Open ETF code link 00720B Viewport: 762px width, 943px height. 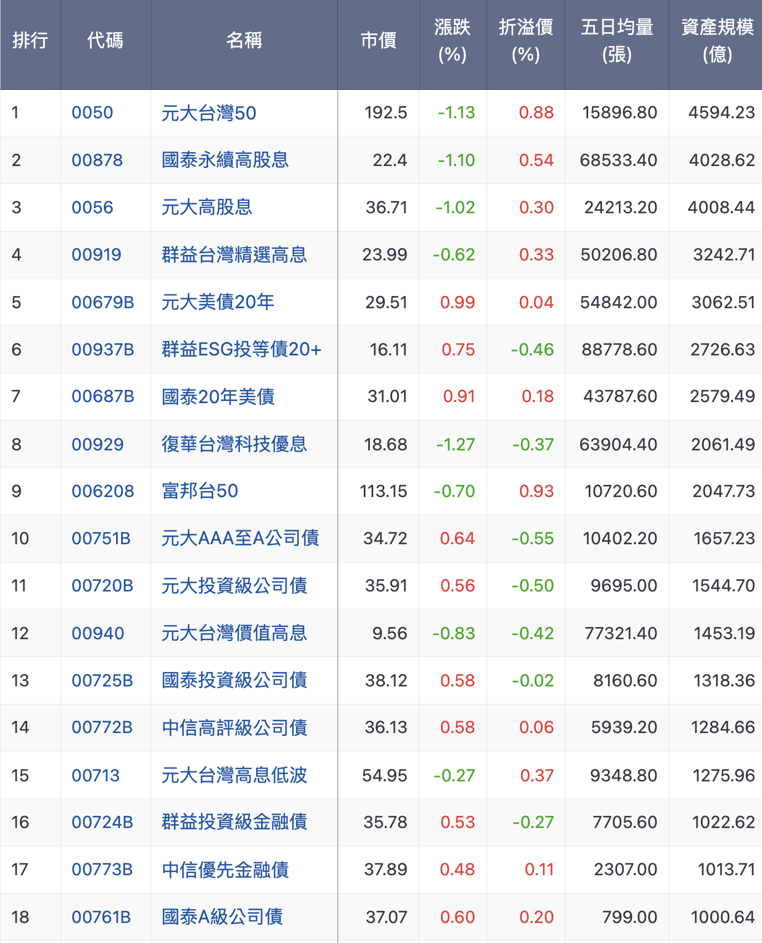102,585
